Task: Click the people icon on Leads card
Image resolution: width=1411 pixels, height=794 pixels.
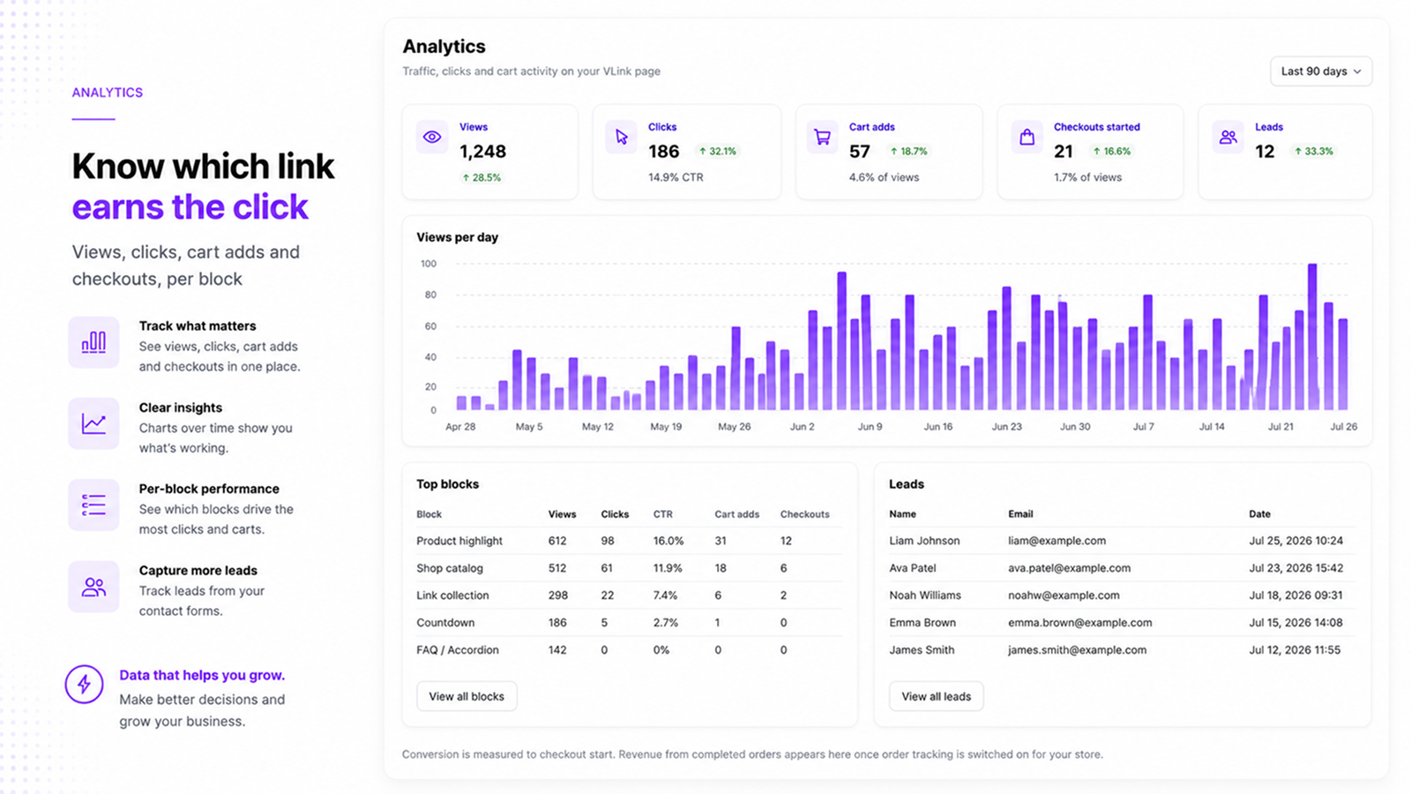Action: (x=1228, y=137)
